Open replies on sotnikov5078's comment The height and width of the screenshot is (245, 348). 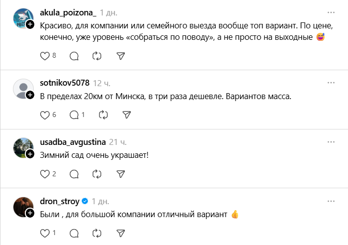(74, 115)
